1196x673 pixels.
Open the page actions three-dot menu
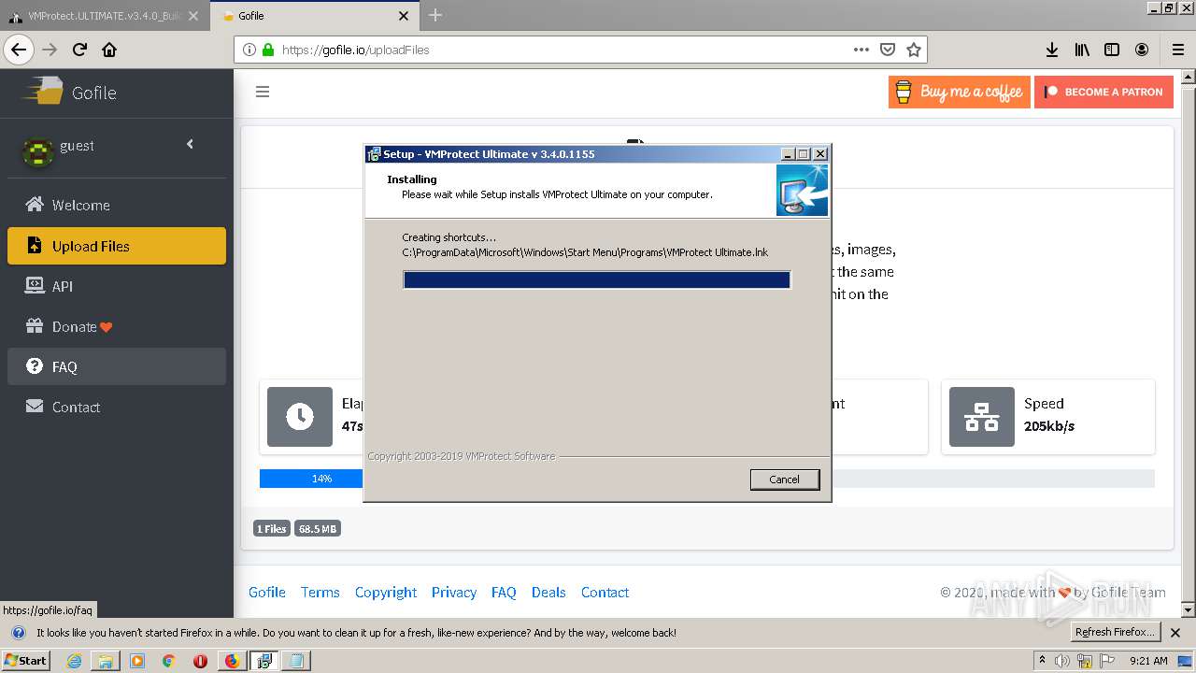point(861,50)
